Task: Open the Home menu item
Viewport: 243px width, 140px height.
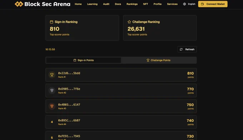Action: pyautogui.click(x=78, y=4)
